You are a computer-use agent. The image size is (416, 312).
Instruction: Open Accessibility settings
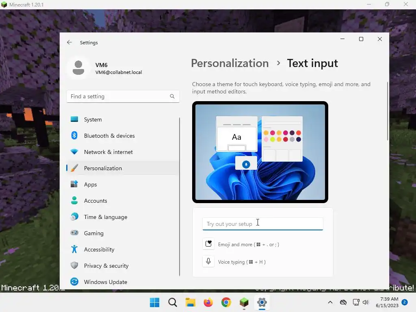point(123,249)
